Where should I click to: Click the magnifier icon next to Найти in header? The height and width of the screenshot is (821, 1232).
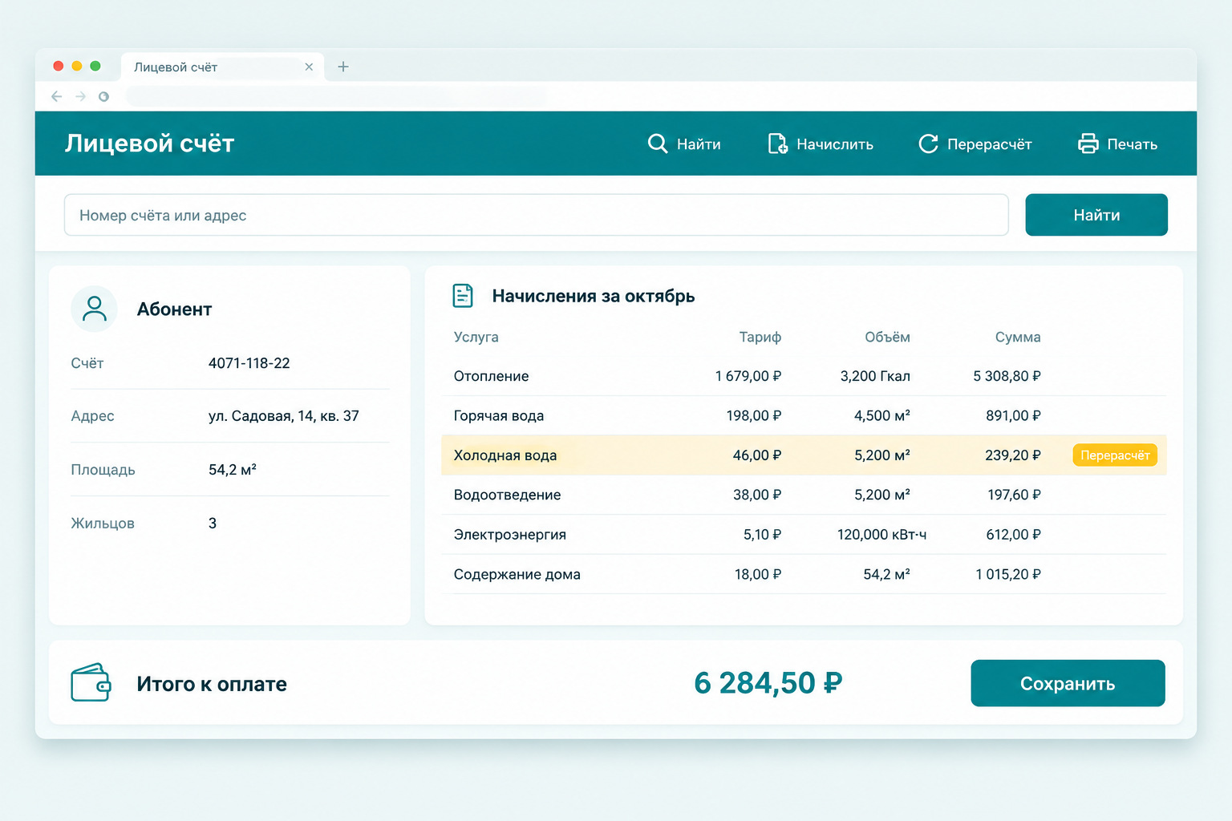tap(658, 144)
